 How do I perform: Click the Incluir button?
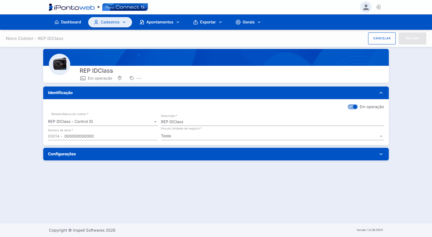412,38
